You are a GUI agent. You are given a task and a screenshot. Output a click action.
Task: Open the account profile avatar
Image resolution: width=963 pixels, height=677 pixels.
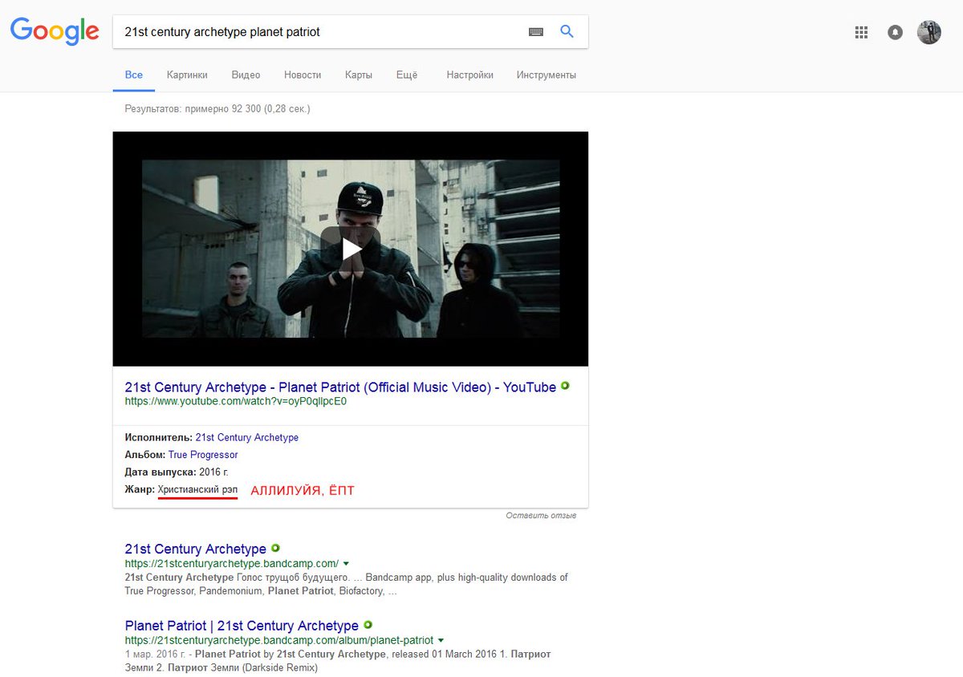[x=929, y=32]
